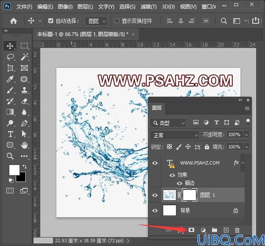Select the Frame tool
Screen dimensions: 265x246
pos(24,68)
